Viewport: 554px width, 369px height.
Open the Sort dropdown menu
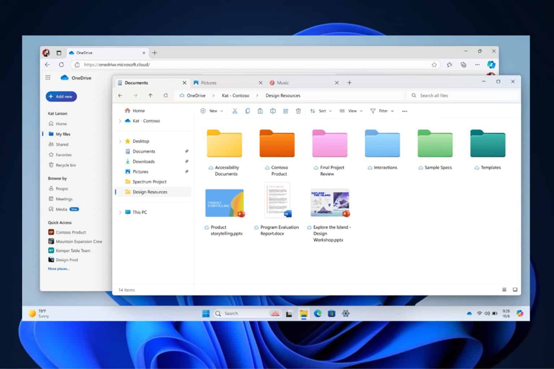(x=321, y=111)
